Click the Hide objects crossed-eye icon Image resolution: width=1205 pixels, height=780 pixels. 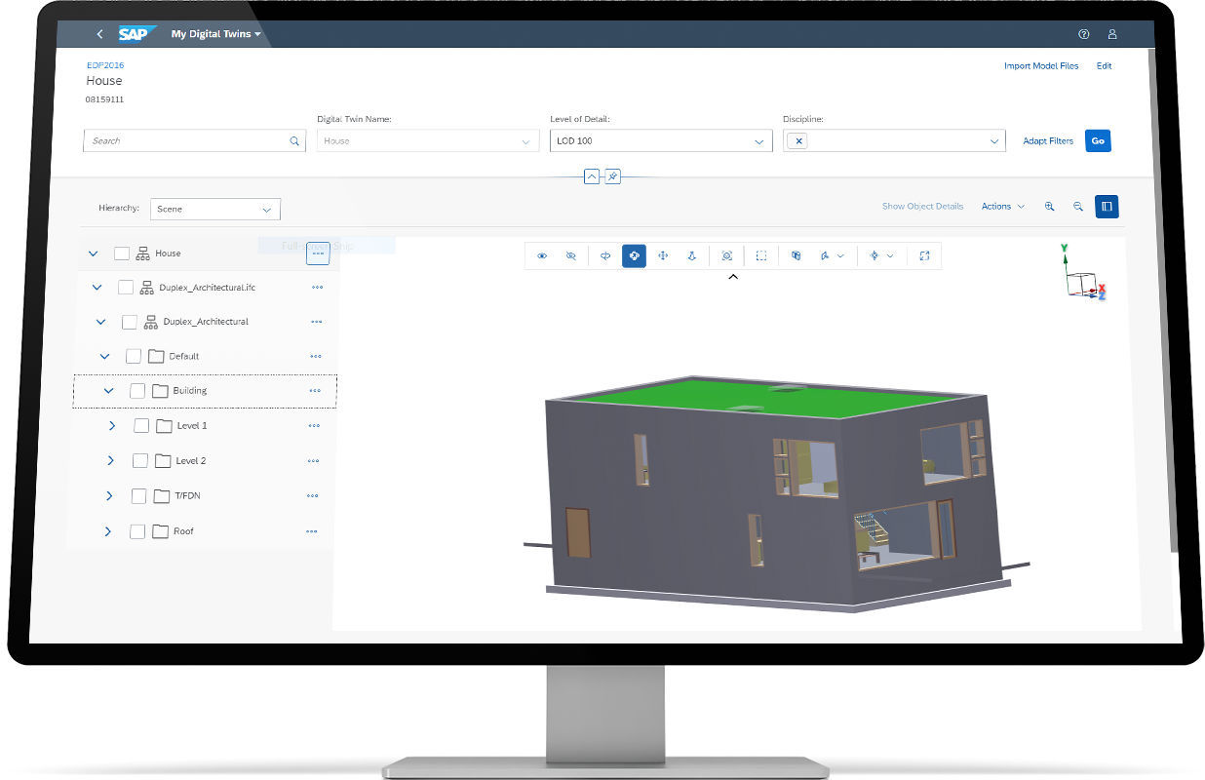(571, 255)
